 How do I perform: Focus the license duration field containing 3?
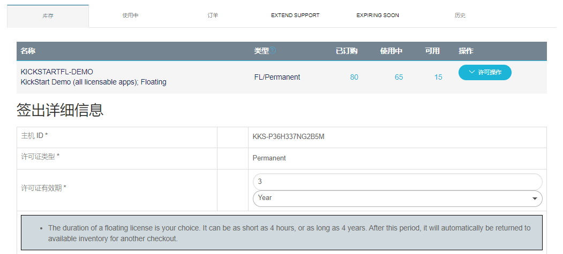[x=397, y=182]
